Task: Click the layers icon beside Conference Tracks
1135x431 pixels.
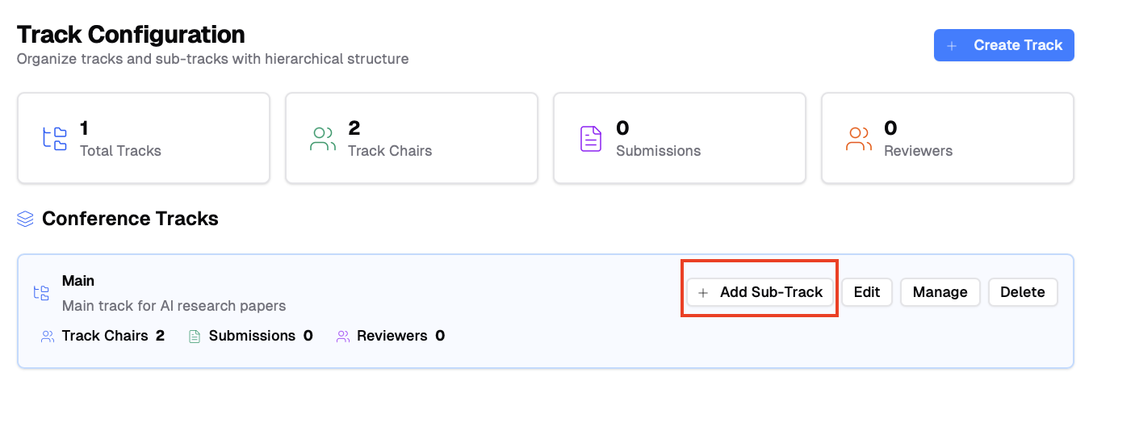Action: point(25,219)
